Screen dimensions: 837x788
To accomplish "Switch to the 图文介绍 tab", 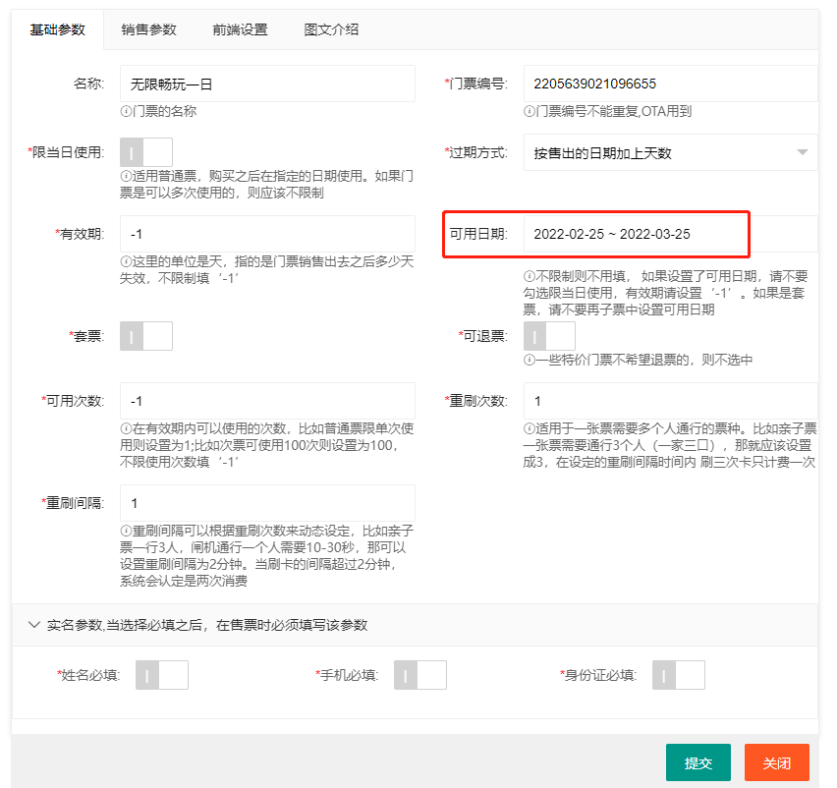I will click(329, 30).
